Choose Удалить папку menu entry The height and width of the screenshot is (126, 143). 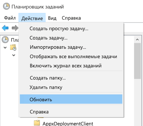point(71,87)
